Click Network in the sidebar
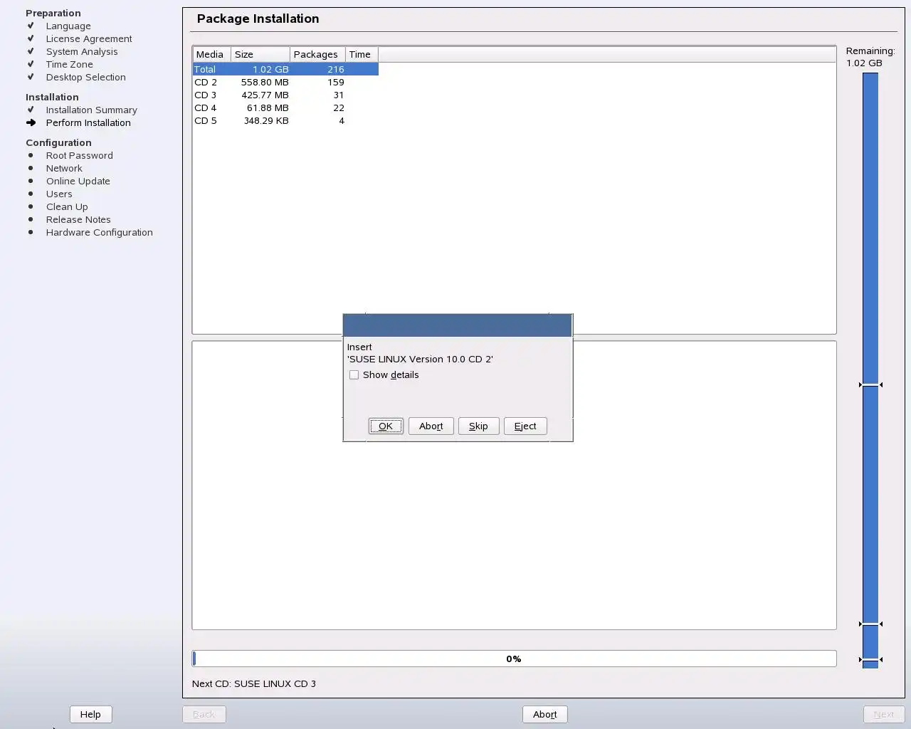This screenshot has width=911, height=729. pos(64,168)
